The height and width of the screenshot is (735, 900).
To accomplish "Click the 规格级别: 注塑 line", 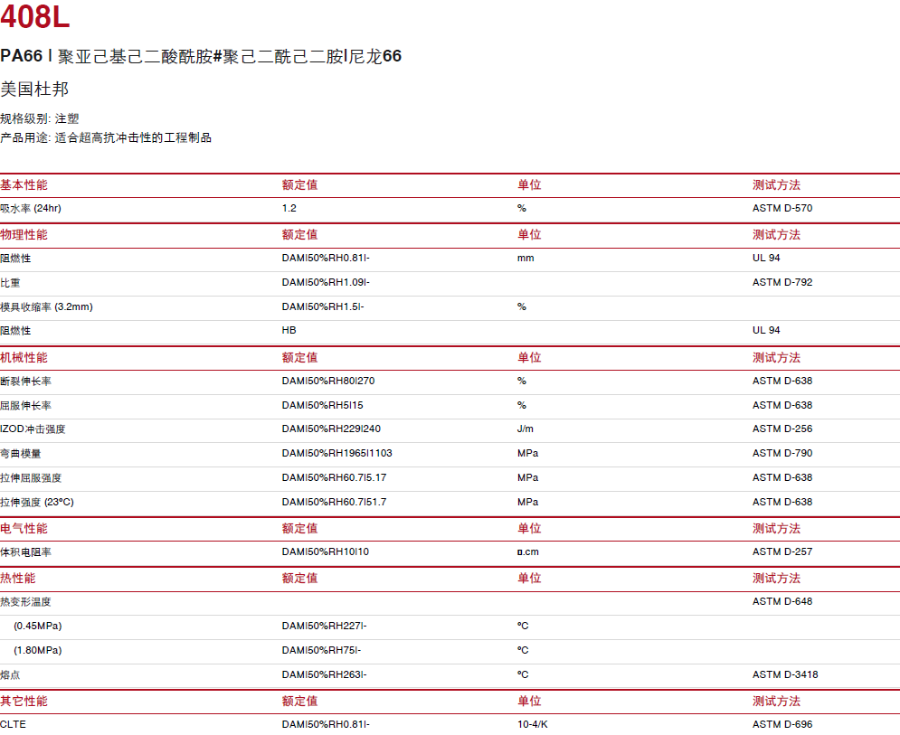I will click(x=40, y=118).
